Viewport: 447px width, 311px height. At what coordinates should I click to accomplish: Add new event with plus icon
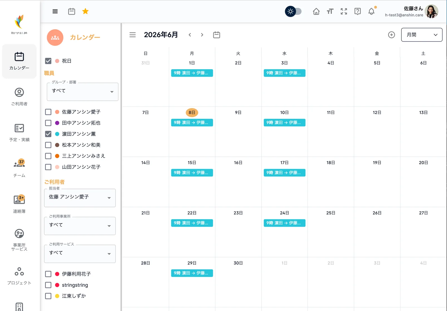pyautogui.click(x=391, y=35)
